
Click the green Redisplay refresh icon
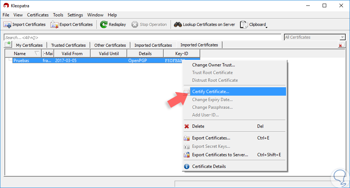tap(103, 24)
